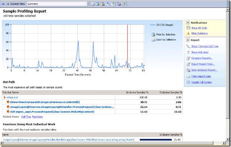Click the Zoom by Selection icon
Screen dimensions: 231x147
pyautogui.click(x=154, y=40)
